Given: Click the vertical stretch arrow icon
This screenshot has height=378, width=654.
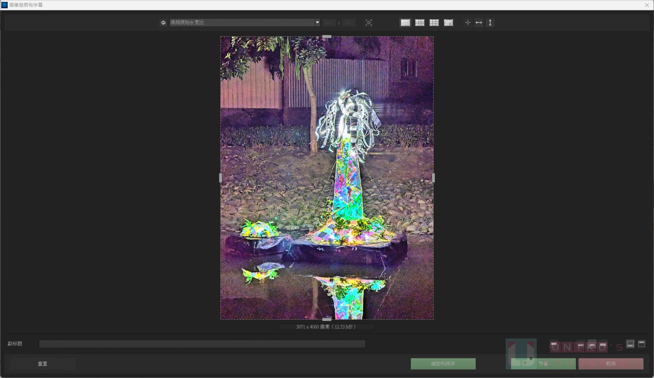Looking at the screenshot, I should coord(490,23).
